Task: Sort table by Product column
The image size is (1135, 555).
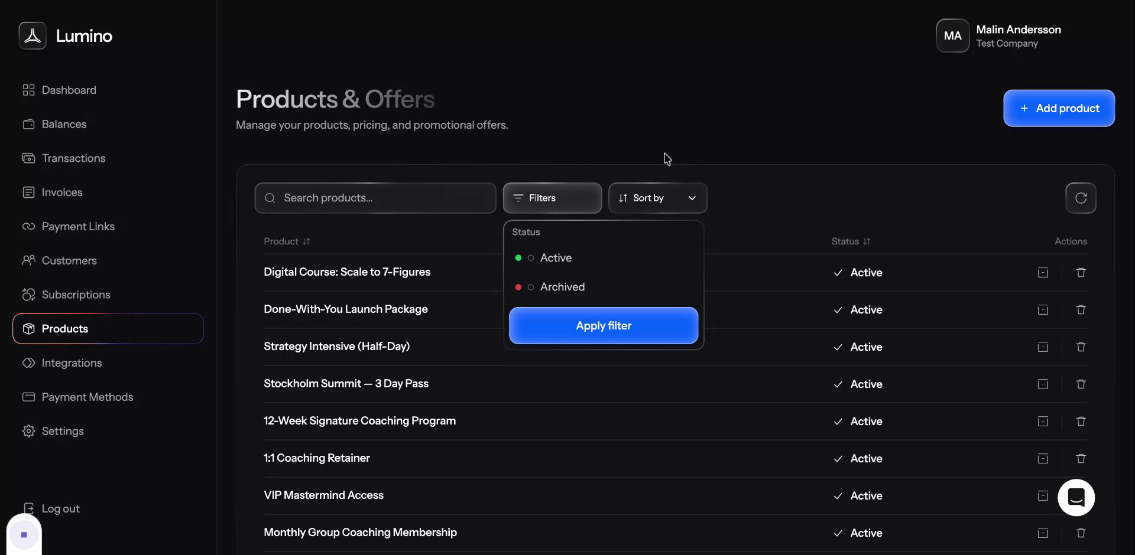Action: pos(287,241)
